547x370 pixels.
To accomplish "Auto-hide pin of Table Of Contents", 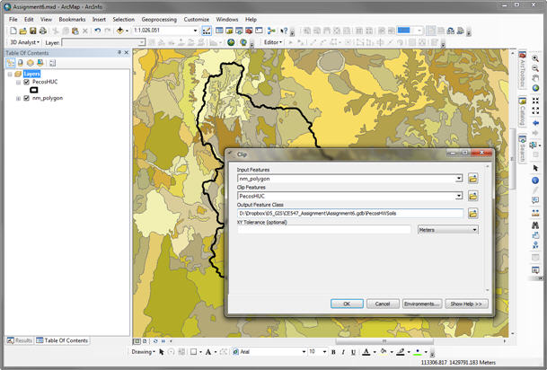I will pos(119,53).
